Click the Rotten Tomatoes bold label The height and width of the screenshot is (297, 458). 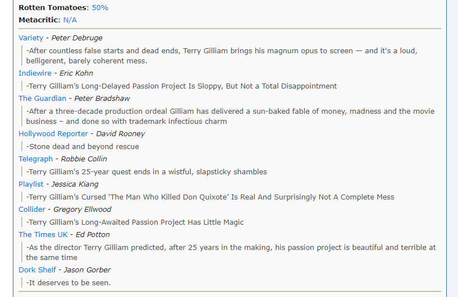54,8
